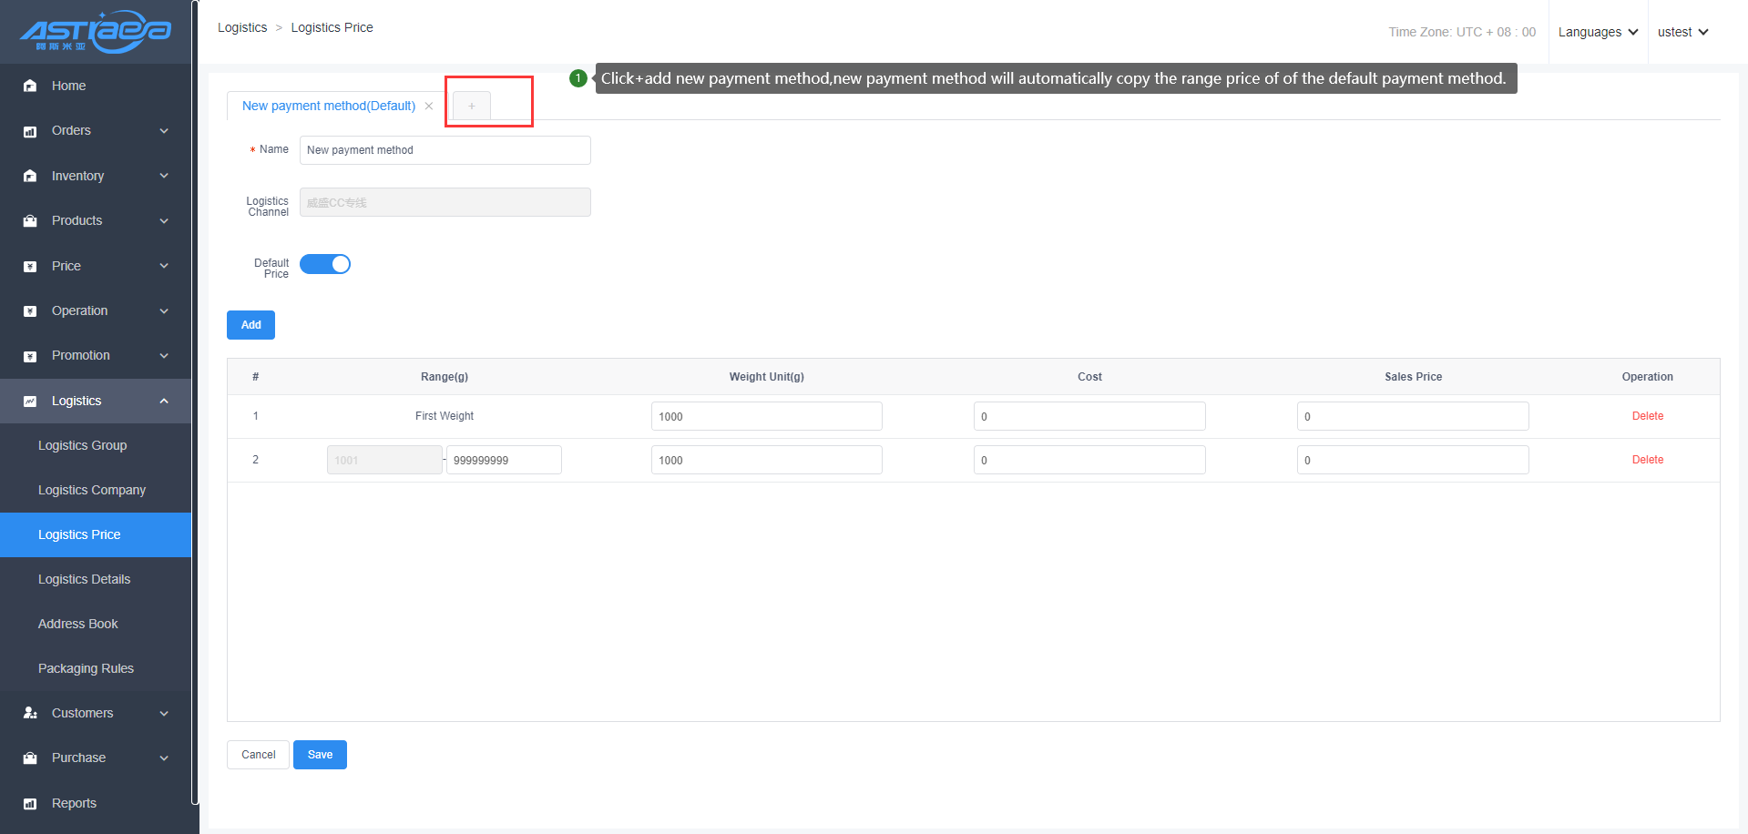Open the ustest user dropdown
Viewport: 1748px width, 834px height.
[1682, 32]
